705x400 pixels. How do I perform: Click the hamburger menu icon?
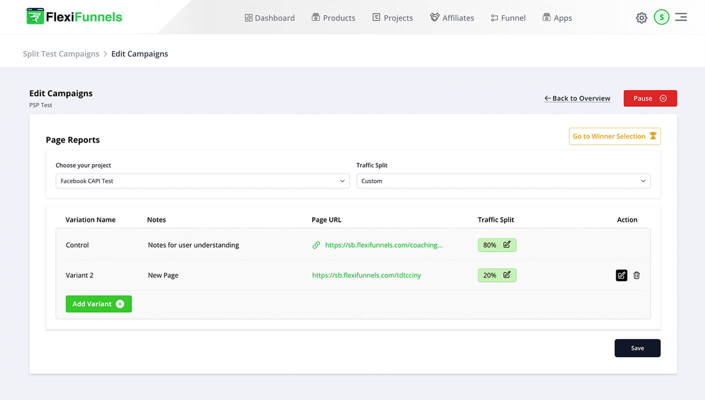[681, 16]
